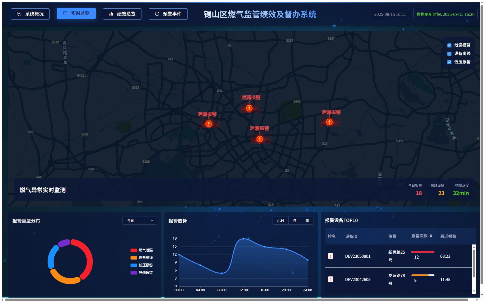This screenshot has height=302, width=484.
Task: Switch the trend chart to 周
Action: 307,221
